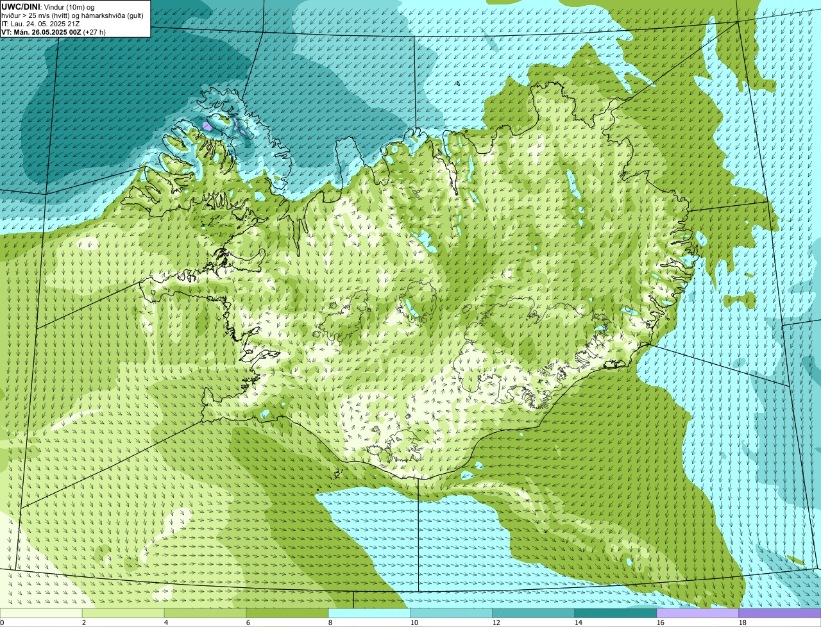This screenshot has width=821, height=627.
Task: Click the 16–18 m/s lavender legend swatch
Action: click(x=698, y=613)
